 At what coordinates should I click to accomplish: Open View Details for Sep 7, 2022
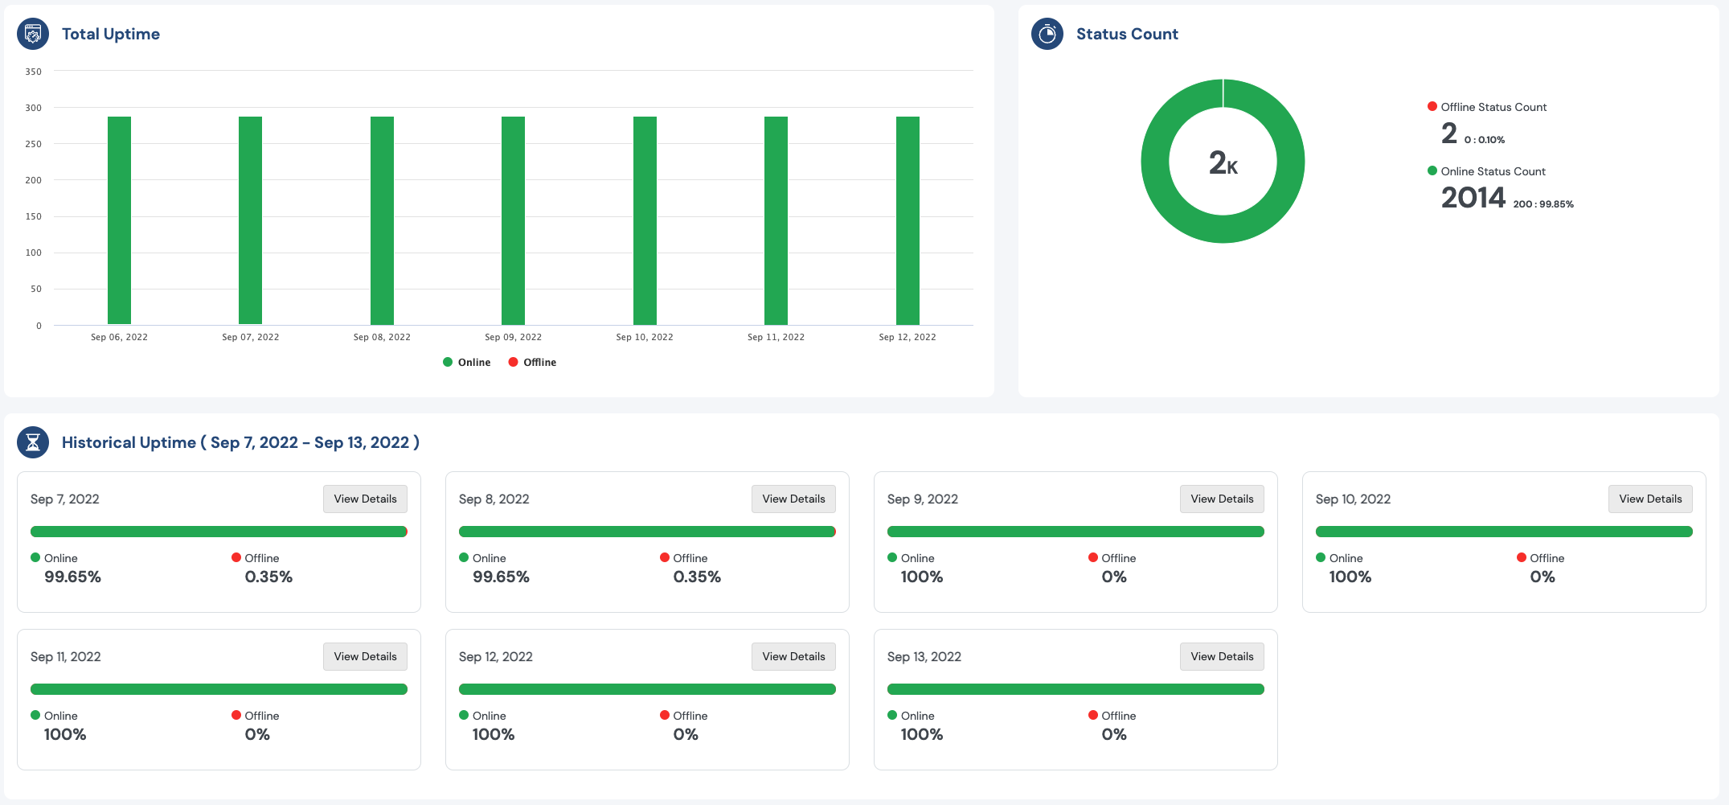click(365, 499)
